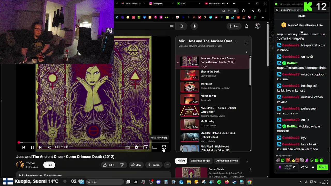Open video settings gear
The width and height of the screenshot is (331, 186).
[137, 147]
